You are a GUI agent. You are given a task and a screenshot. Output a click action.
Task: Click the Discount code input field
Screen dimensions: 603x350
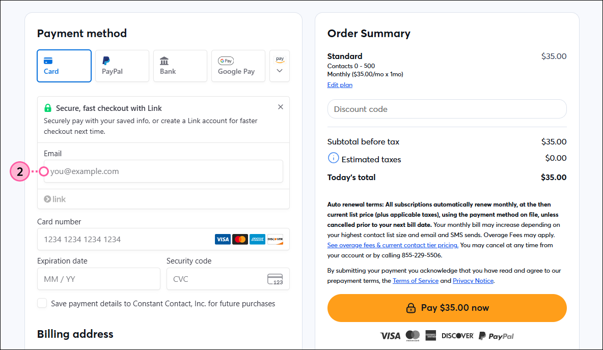(x=447, y=109)
